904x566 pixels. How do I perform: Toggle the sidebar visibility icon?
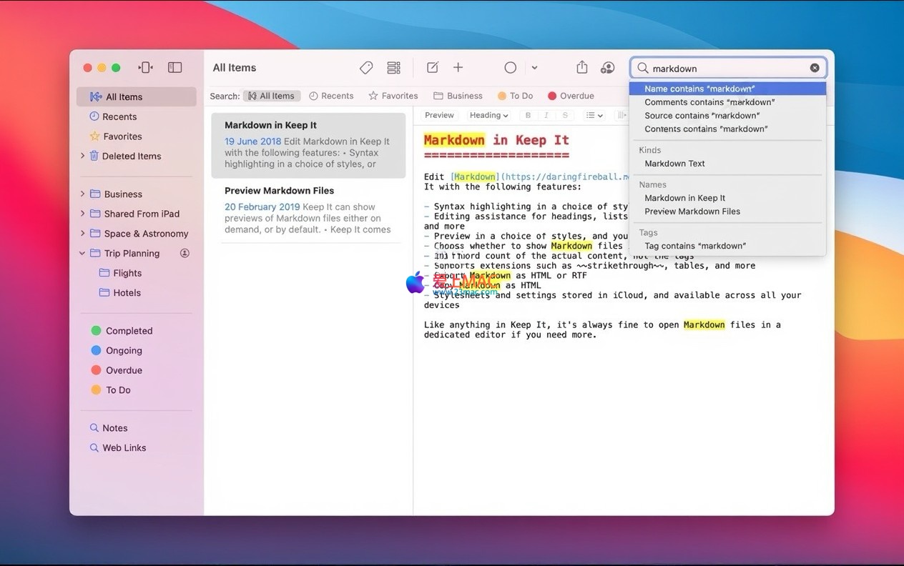[x=175, y=67]
